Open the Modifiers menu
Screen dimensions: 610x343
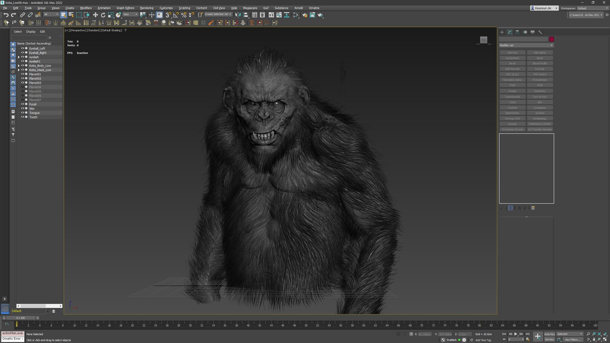86,8
